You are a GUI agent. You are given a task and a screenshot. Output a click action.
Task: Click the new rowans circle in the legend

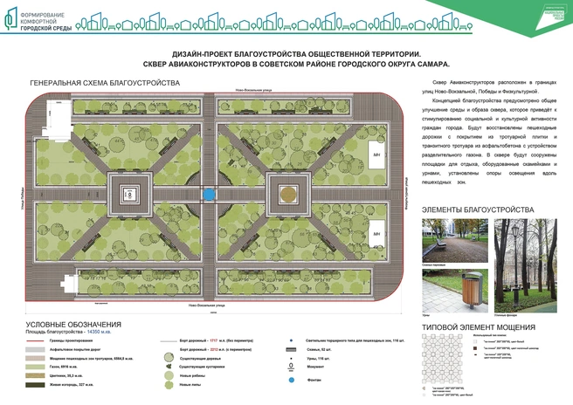169,375
